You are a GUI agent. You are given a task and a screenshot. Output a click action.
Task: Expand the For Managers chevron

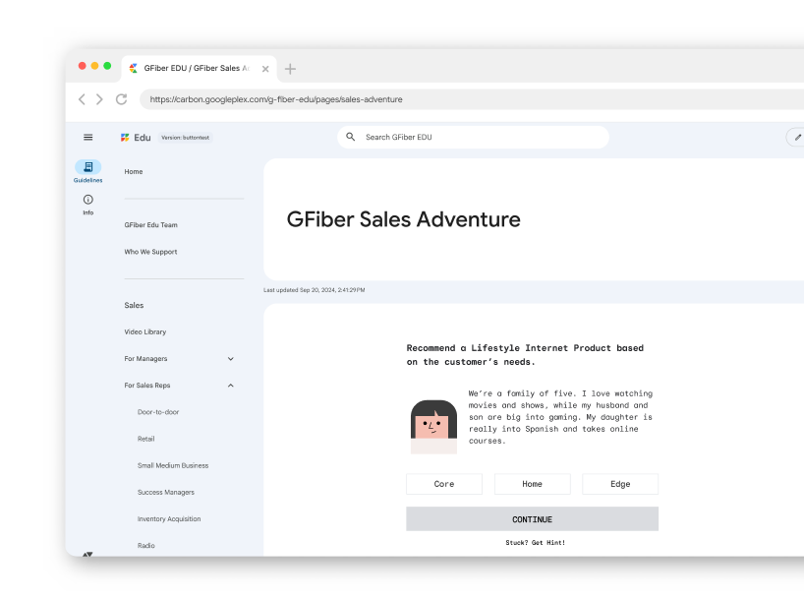pos(231,359)
